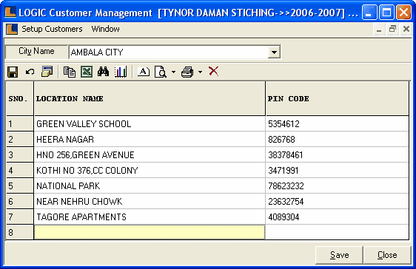The height and width of the screenshot is (269, 416).
Task: Select the GREEN VALLEY SCHOOL location cell
Action: 150,123
